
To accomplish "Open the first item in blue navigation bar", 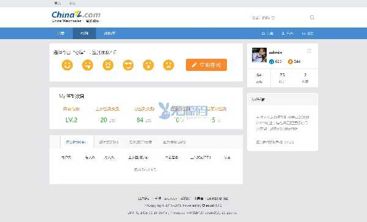I will coord(61,33).
